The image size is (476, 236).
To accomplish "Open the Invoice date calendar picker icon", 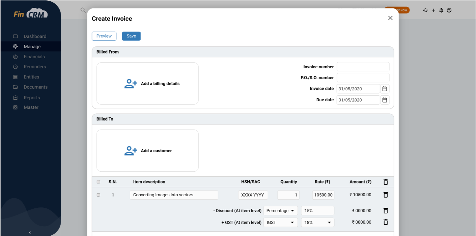I will click(x=385, y=89).
